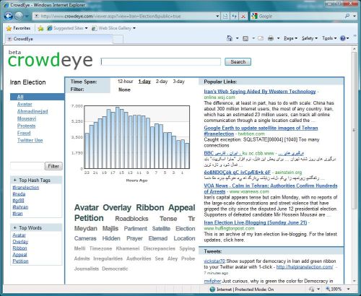Viewport: 361px width, 296px height.
Task: Open the Safety menu
Action: coord(310,38)
